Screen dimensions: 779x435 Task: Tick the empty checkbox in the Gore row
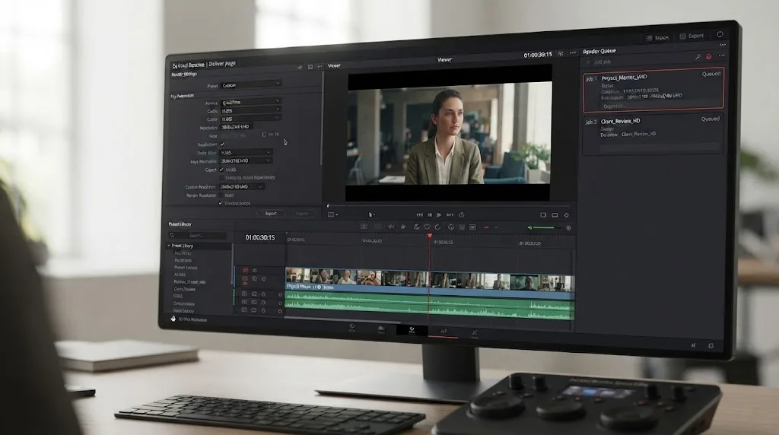pos(264,135)
